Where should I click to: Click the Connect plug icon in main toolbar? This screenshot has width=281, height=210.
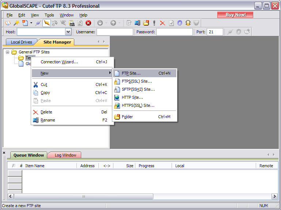[x=38, y=23]
